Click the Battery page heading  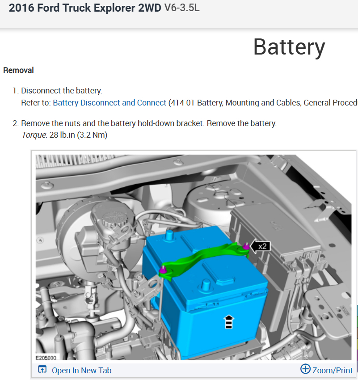pos(289,47)
